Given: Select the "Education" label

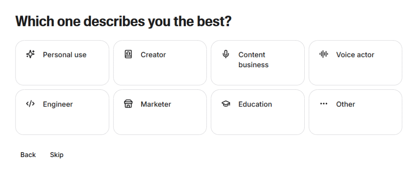Looking at the screenshot, I should (x=255, y=104).
